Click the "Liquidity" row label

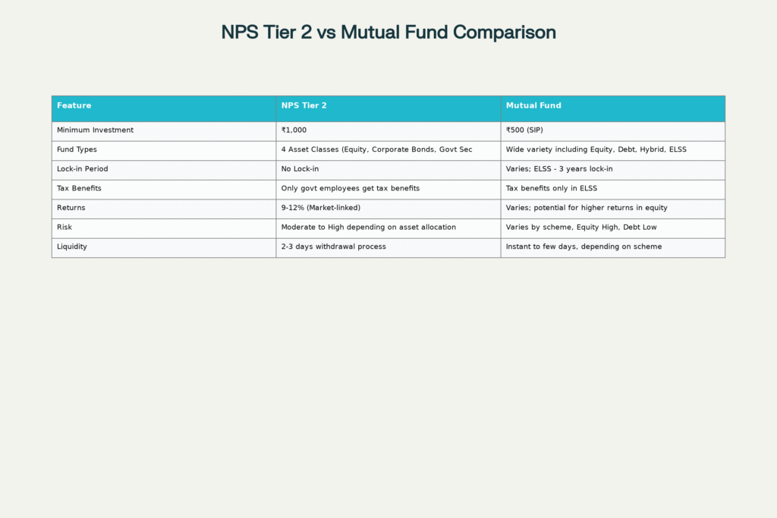point(72,246)
